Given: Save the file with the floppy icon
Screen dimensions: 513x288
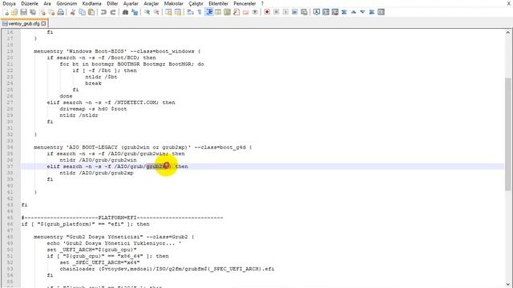Looking at the screenshot, I should pos(23,12).
